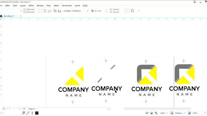Select NAME text under second COMPANY logo
The image size is (207, 116).
[x=107, y=94]
